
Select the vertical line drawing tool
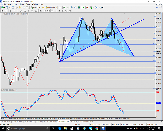tap(10, 11)
